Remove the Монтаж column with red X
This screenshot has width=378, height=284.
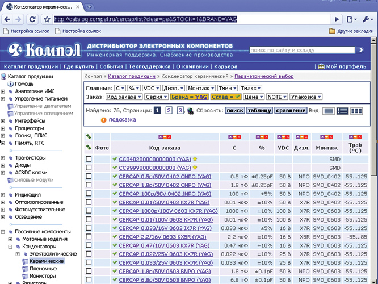click(330, 137)
